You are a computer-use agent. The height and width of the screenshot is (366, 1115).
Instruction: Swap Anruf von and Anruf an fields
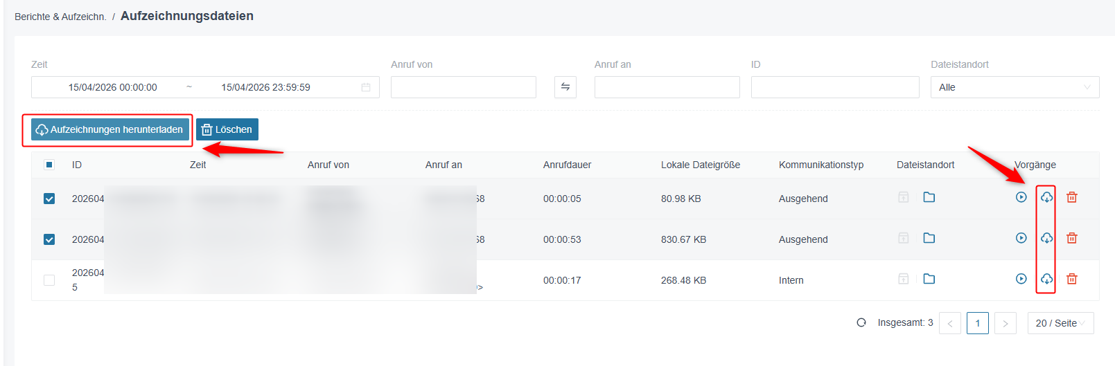[565, 87]
